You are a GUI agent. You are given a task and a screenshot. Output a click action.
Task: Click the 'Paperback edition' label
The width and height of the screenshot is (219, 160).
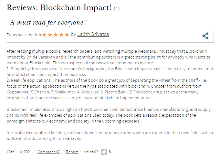tap(24, 35)
